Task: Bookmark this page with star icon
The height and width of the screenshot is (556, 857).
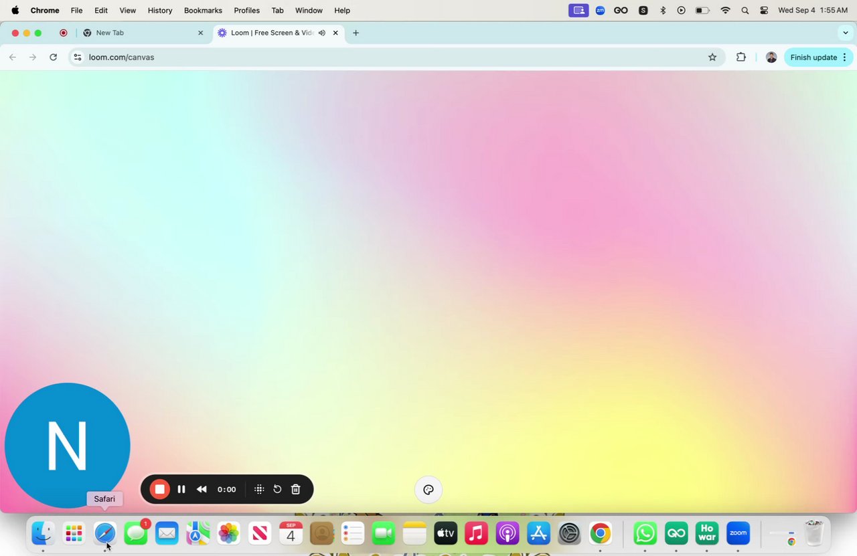Action: coord(712,58)
